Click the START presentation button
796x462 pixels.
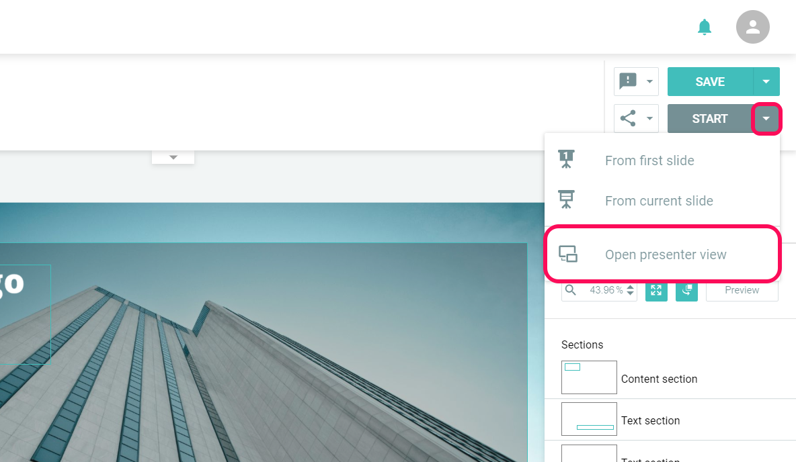710,119
